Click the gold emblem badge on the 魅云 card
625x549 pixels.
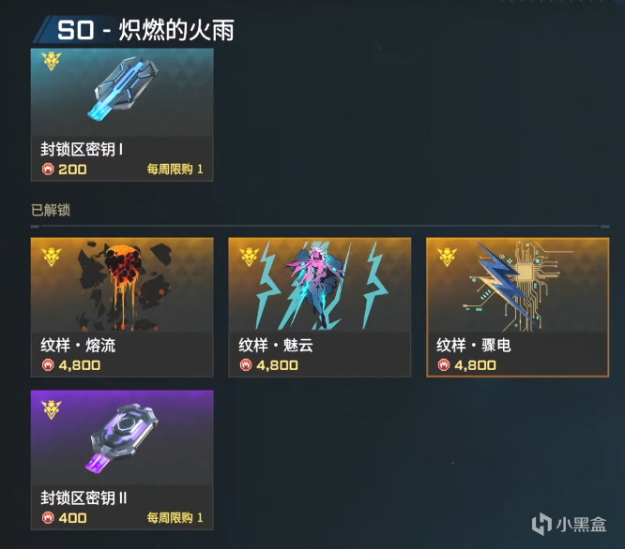(250, 257)
